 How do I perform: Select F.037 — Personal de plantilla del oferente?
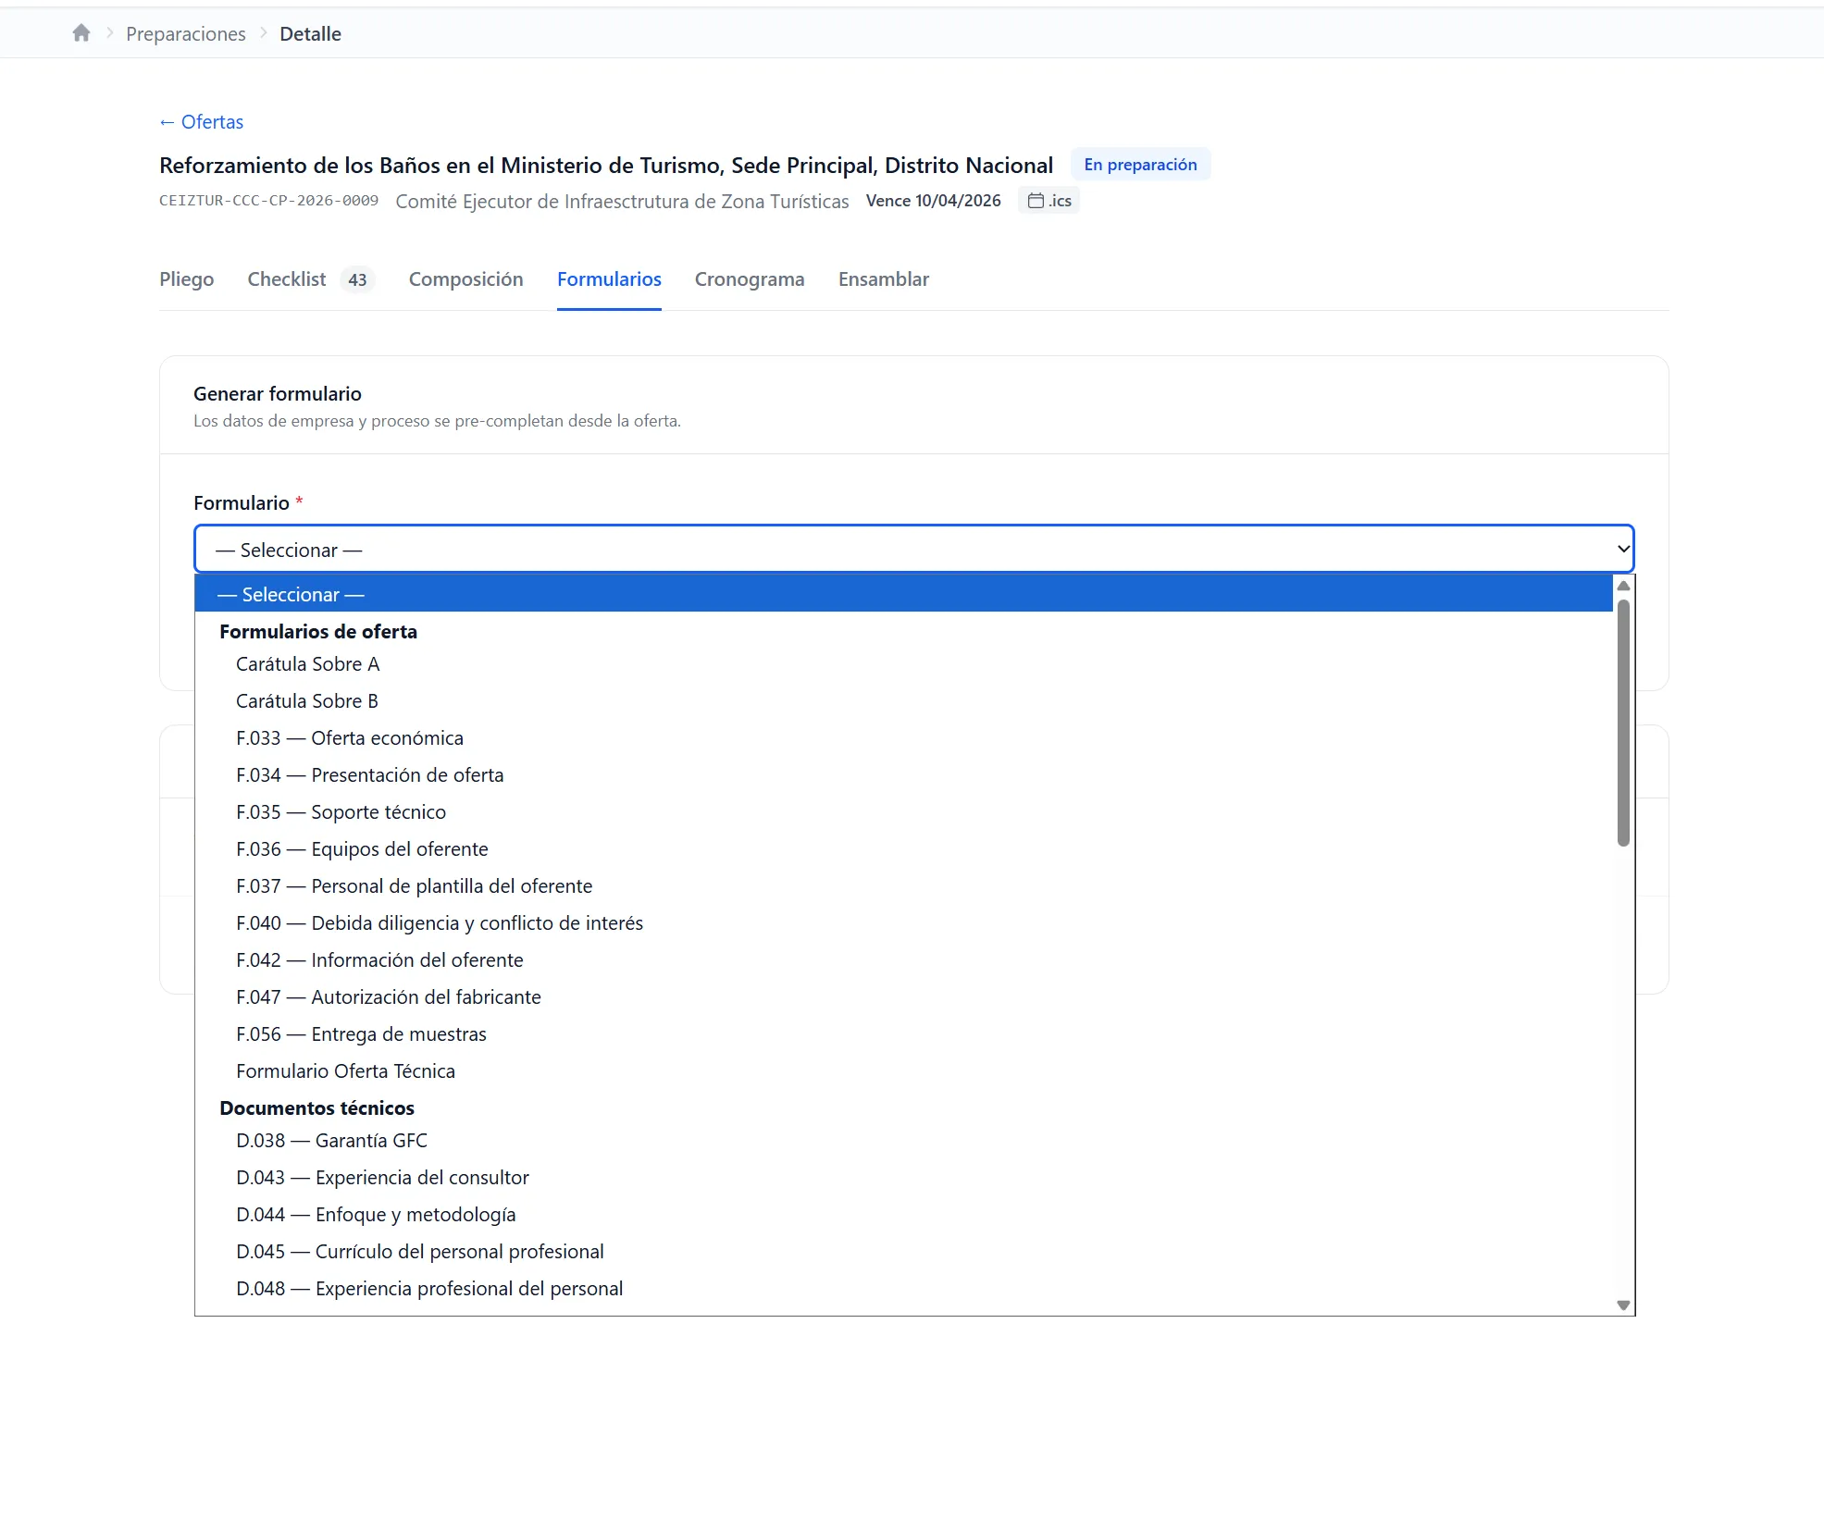coord(903,886)
